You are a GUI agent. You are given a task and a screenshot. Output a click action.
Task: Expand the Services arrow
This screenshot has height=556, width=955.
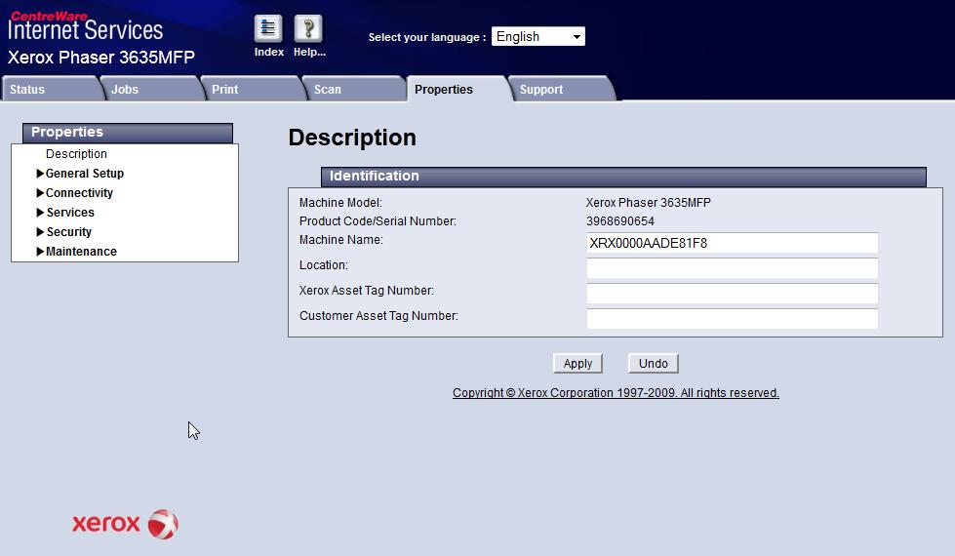pyautogui.click(x=40, y=213)
